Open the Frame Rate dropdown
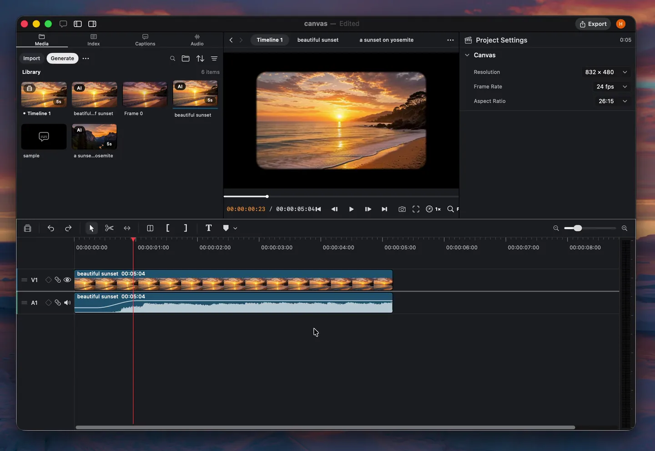Screen dimensions: 655x451 [x=612, y=87]
